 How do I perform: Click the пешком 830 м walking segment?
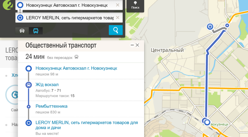(x=48, y=112)
